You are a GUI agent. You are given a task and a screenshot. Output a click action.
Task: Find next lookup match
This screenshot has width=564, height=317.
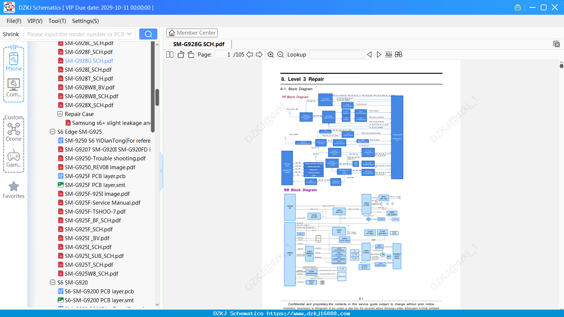pyautogui.click(x=379, y=55)
